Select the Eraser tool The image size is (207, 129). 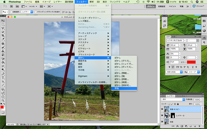[x=3, y=58]
